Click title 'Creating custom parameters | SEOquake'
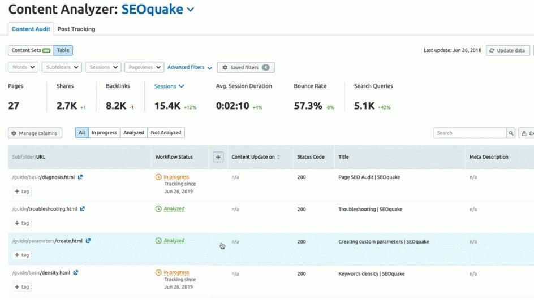 click(x=384, y=241)
